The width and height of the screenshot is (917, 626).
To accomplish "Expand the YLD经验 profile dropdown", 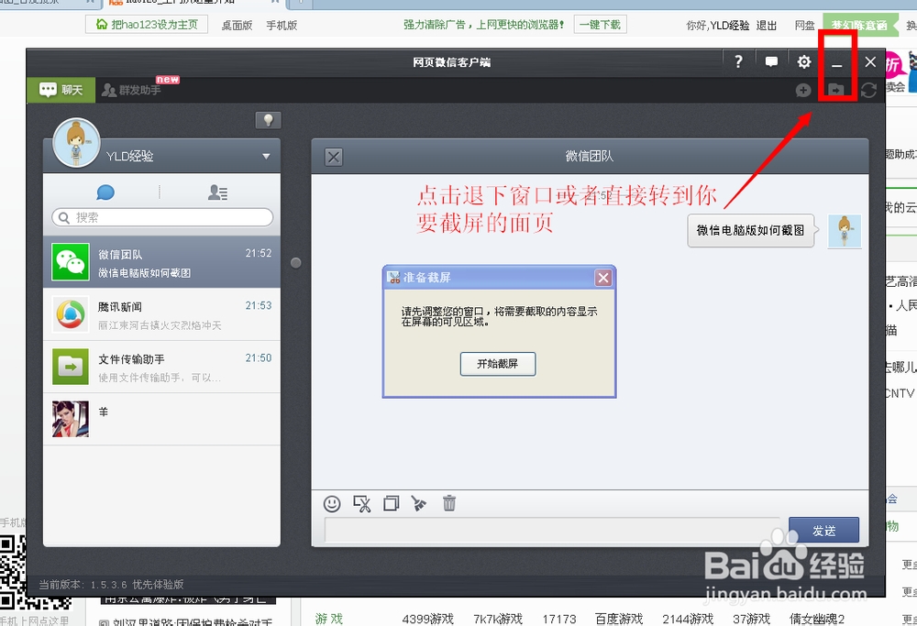I will tap(266, 156).
